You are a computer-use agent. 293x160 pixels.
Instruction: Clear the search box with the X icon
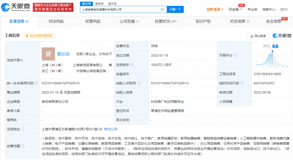[x=162, y=9]
